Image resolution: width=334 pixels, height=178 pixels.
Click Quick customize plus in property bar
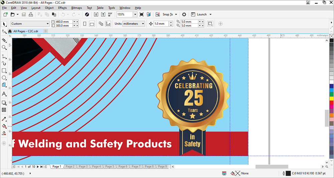pyautogui.click(x=220, y=24)
